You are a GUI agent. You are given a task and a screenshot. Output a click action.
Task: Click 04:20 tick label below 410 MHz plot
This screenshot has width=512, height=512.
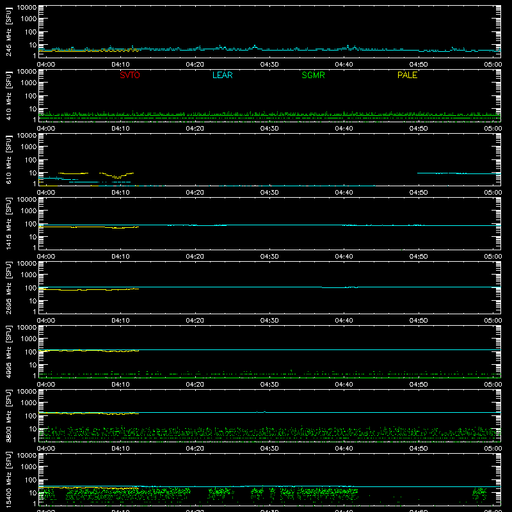coord(195,129)
